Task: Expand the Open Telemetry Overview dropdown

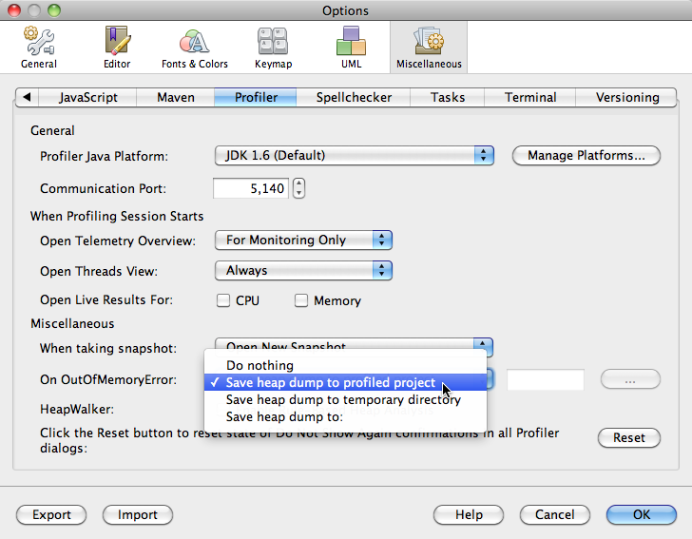Action: point(303,241)
